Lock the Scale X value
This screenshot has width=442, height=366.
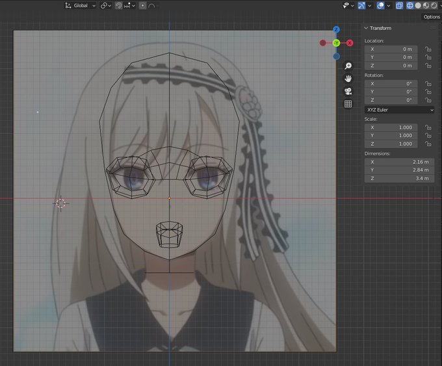[428, 127]
